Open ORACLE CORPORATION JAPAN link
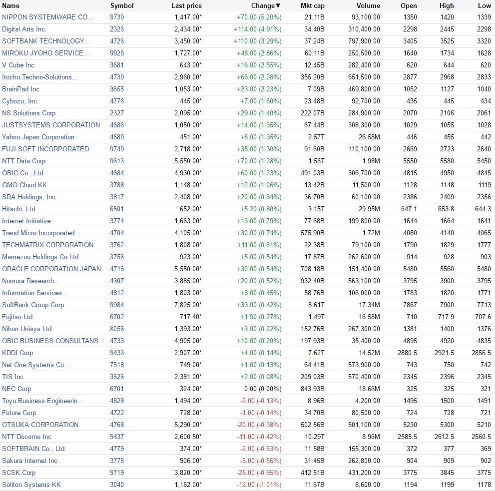The width and height of the screenshot is (495, 491). point(51,269)
